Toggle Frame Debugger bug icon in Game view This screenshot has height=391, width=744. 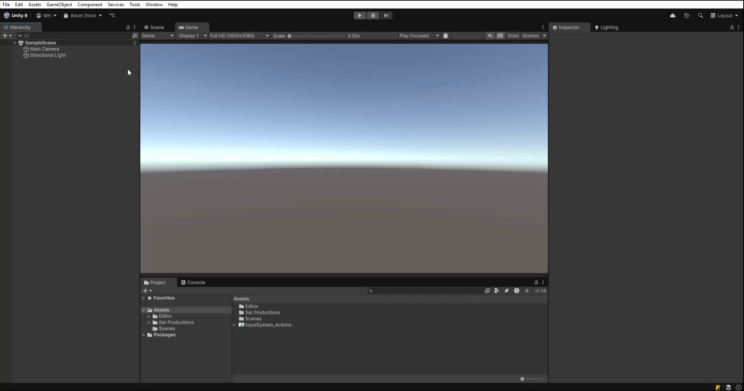point(446,36)
